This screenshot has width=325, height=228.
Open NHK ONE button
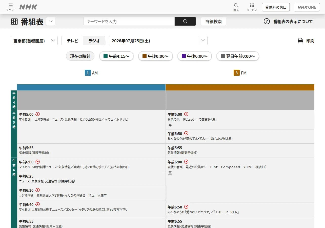[x=307, y=7]
